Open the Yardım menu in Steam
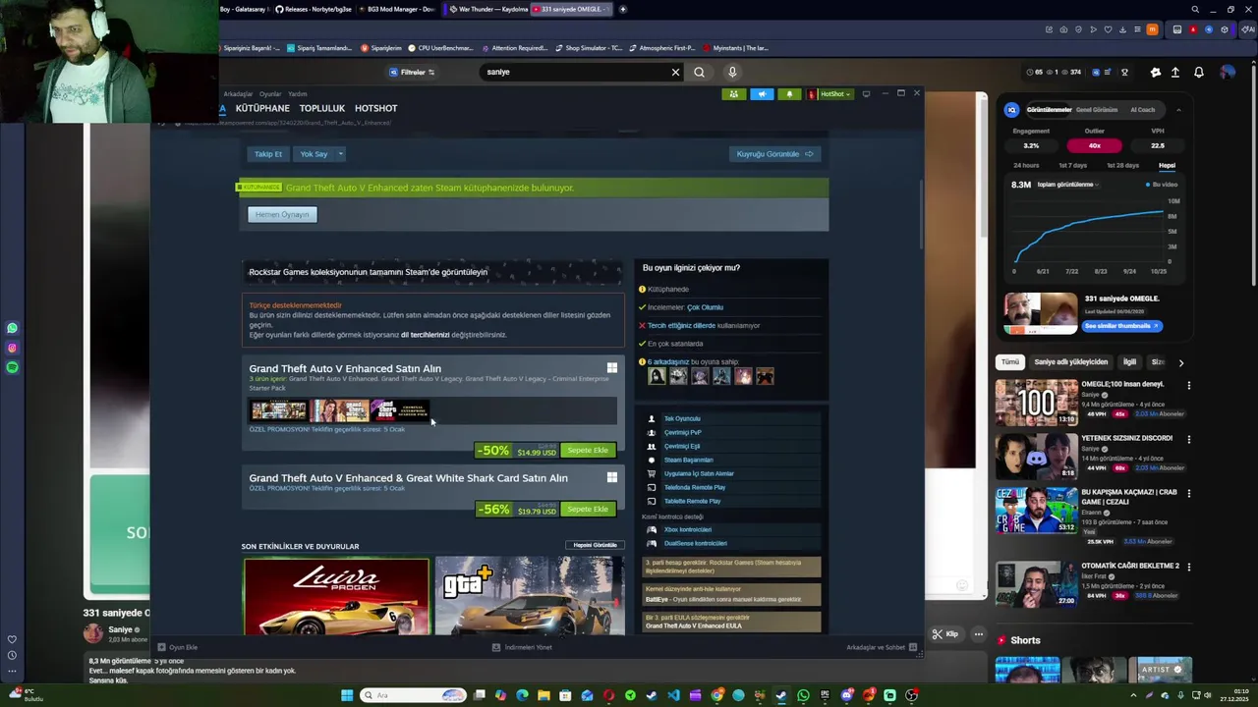Image resolution: width=1258 pixels, height=707 pixels. click(x=297, y=94)
